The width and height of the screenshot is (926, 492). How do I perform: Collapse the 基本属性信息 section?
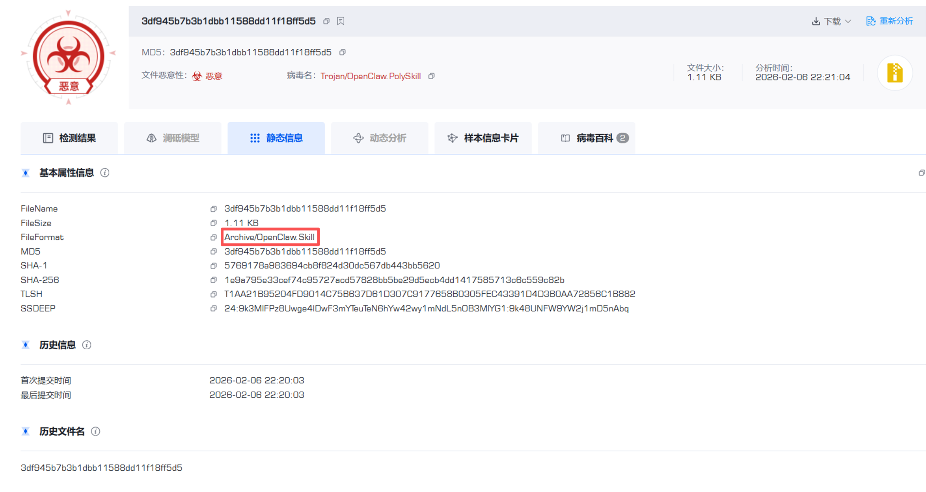pos(26,173)
